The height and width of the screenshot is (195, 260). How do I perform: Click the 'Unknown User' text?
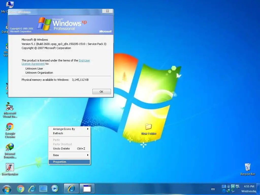(34, 69)
